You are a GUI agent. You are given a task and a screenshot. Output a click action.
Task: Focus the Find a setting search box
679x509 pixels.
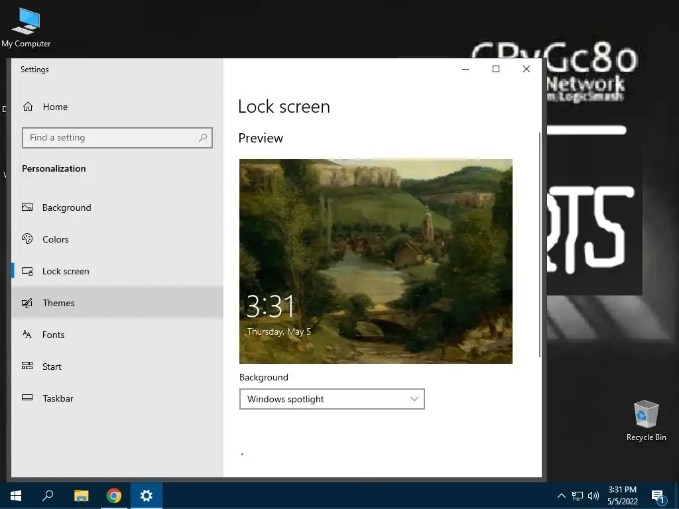[x=117, y=138]
